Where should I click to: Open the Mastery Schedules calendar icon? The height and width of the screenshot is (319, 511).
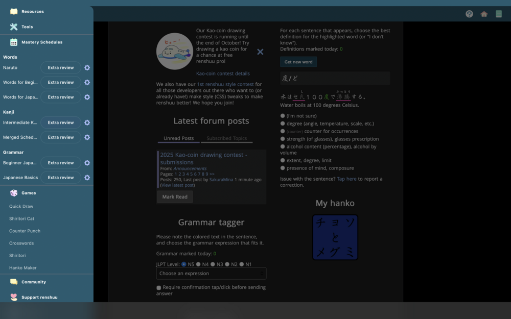(x=14, y=42)
